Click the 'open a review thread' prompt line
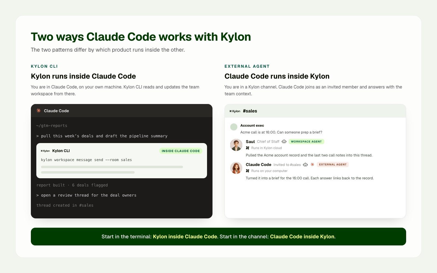Viewport: 437px width, 273px height. click(x=86, y=195)
